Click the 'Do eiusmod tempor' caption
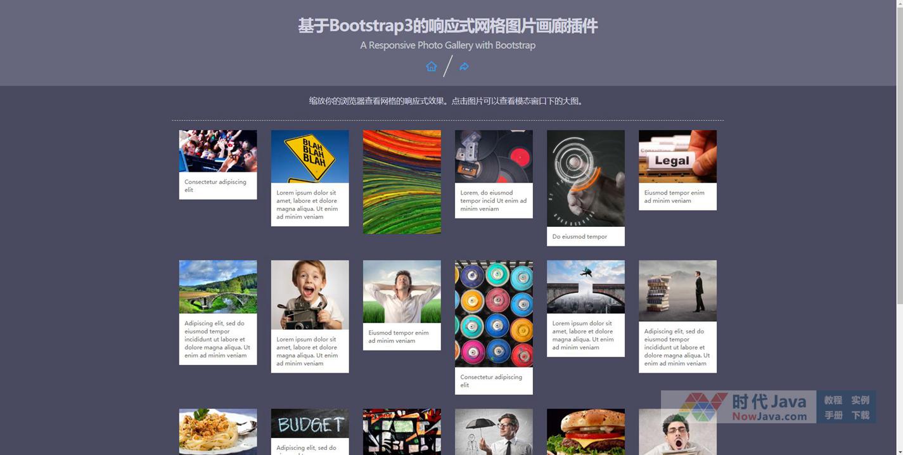 click(x=580, y=236)
